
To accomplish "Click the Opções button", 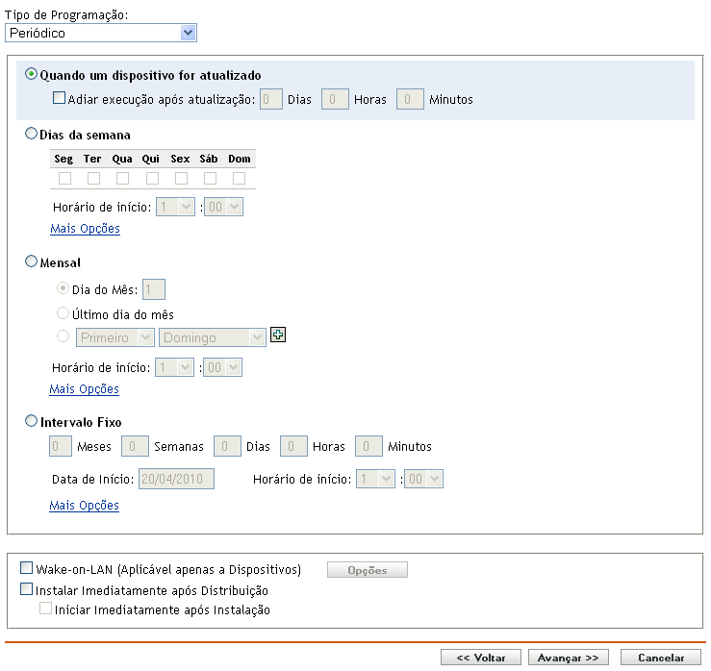I will pos(368,570).
